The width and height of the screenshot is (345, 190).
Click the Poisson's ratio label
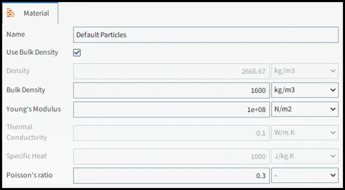click(29, 175)
